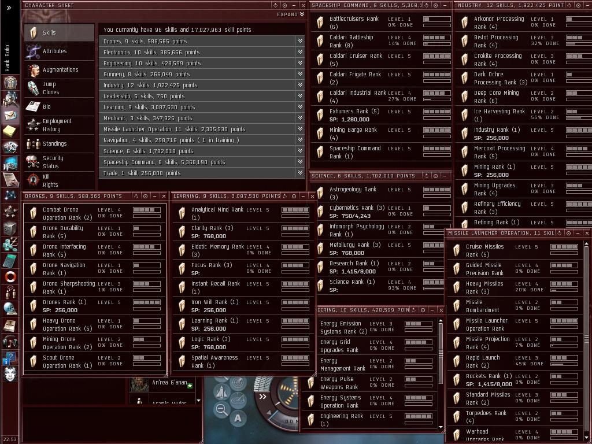Open Market monitor-chart icon in sidebar
The height and width of the screenshot is (444, 592).
(x=10, y=163)
